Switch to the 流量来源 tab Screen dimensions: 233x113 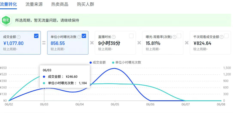[34, 4]
